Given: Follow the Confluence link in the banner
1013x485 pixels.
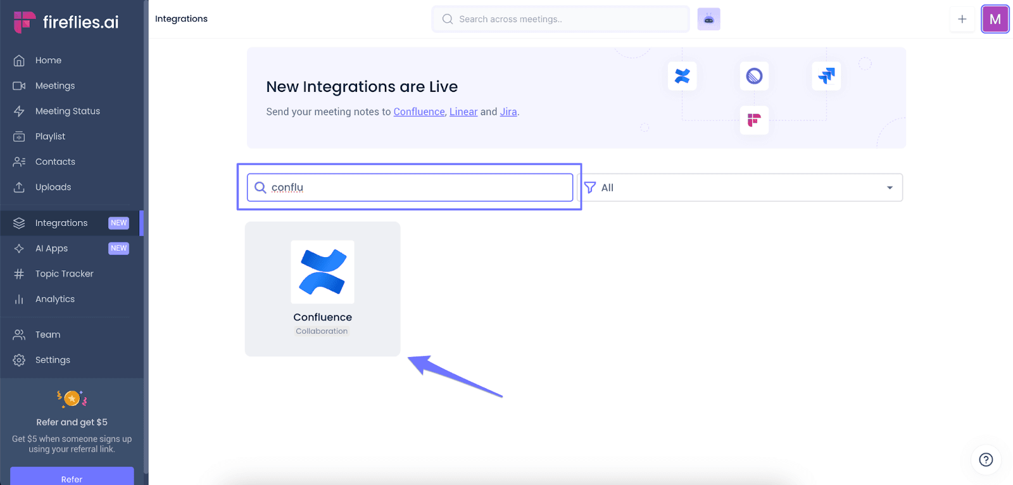Looking at the screenshot, I should pyautogui.click(x=419, y=111).
